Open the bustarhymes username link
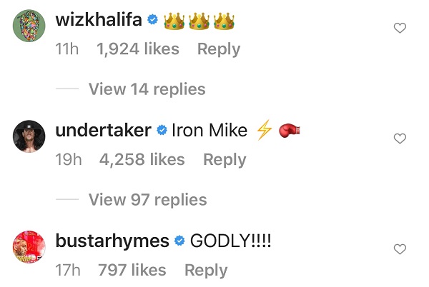This screenshot has height=287, width=429. pos(112,241)
